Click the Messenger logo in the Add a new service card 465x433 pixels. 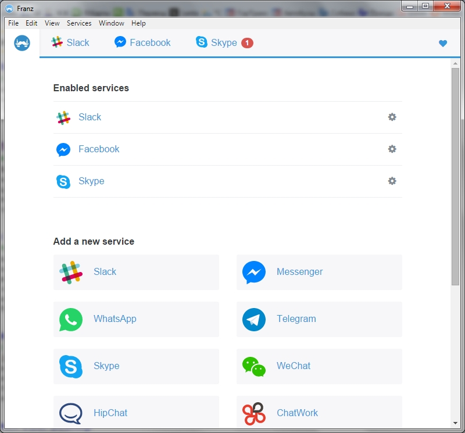point(254,272)
